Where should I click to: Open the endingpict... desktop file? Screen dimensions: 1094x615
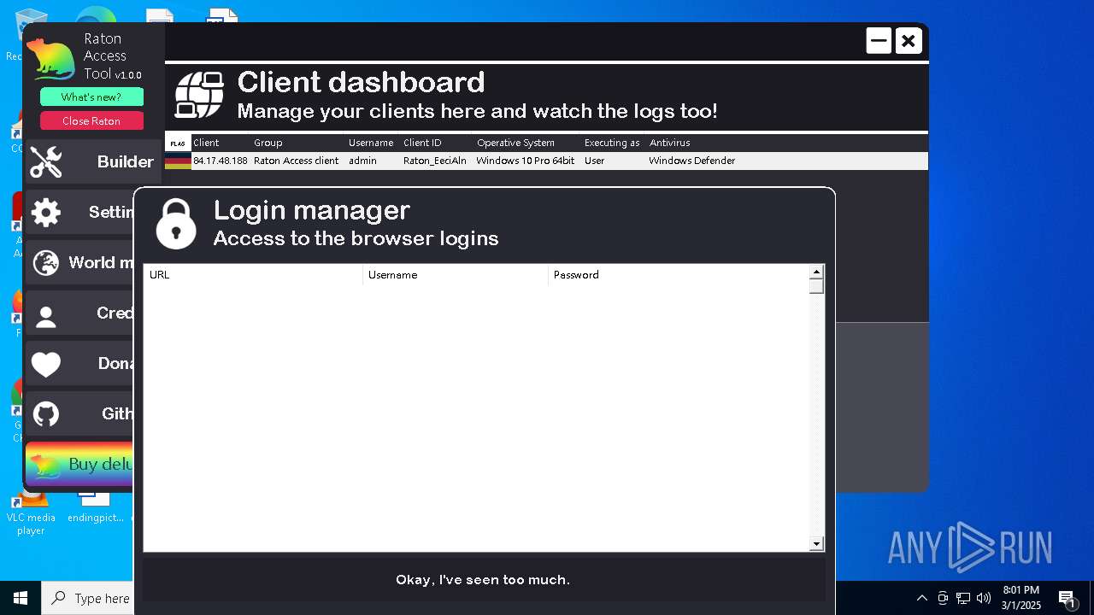point(95,507)
